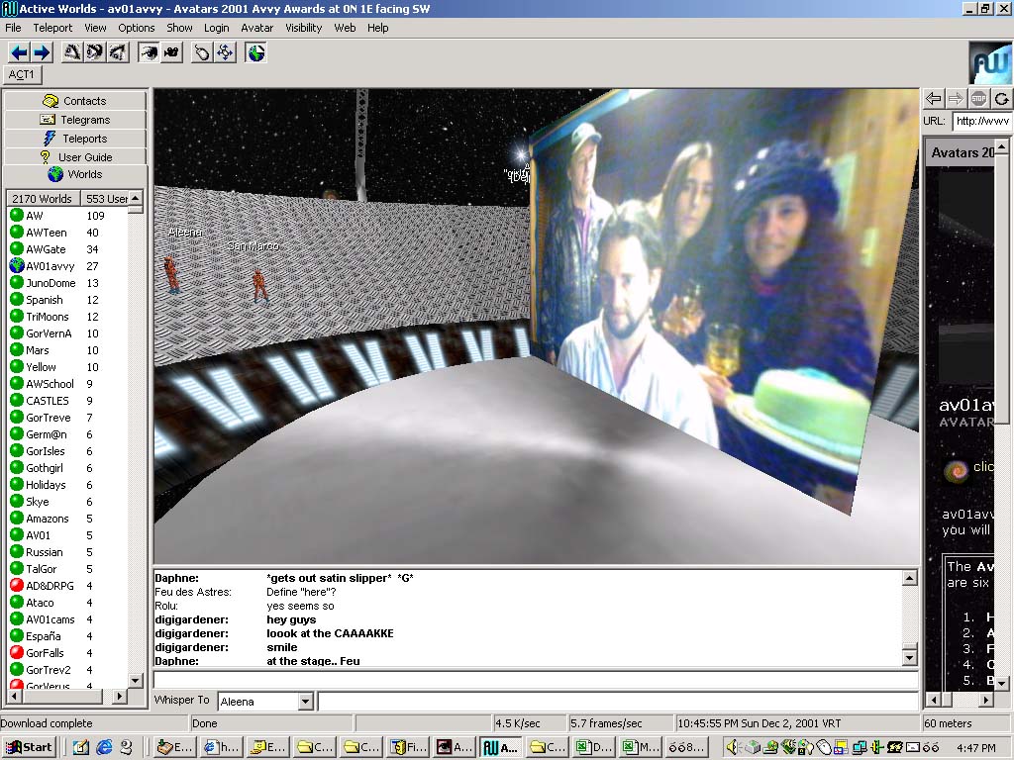Click the look up avatar icon
This screenshot has height=760, width=1014.
point(72,52)
